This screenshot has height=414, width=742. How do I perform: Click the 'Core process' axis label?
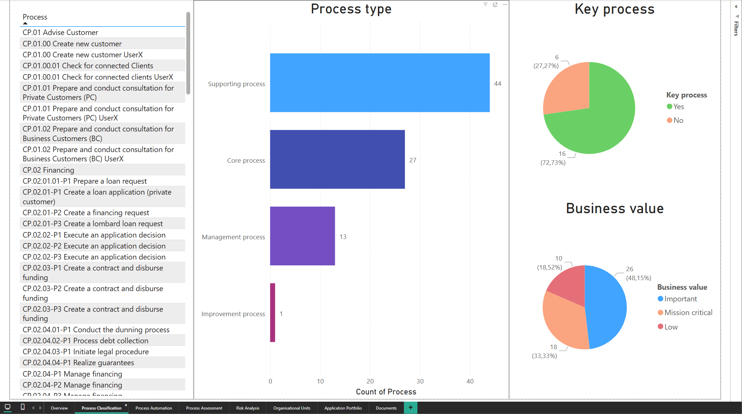point(246,160)
